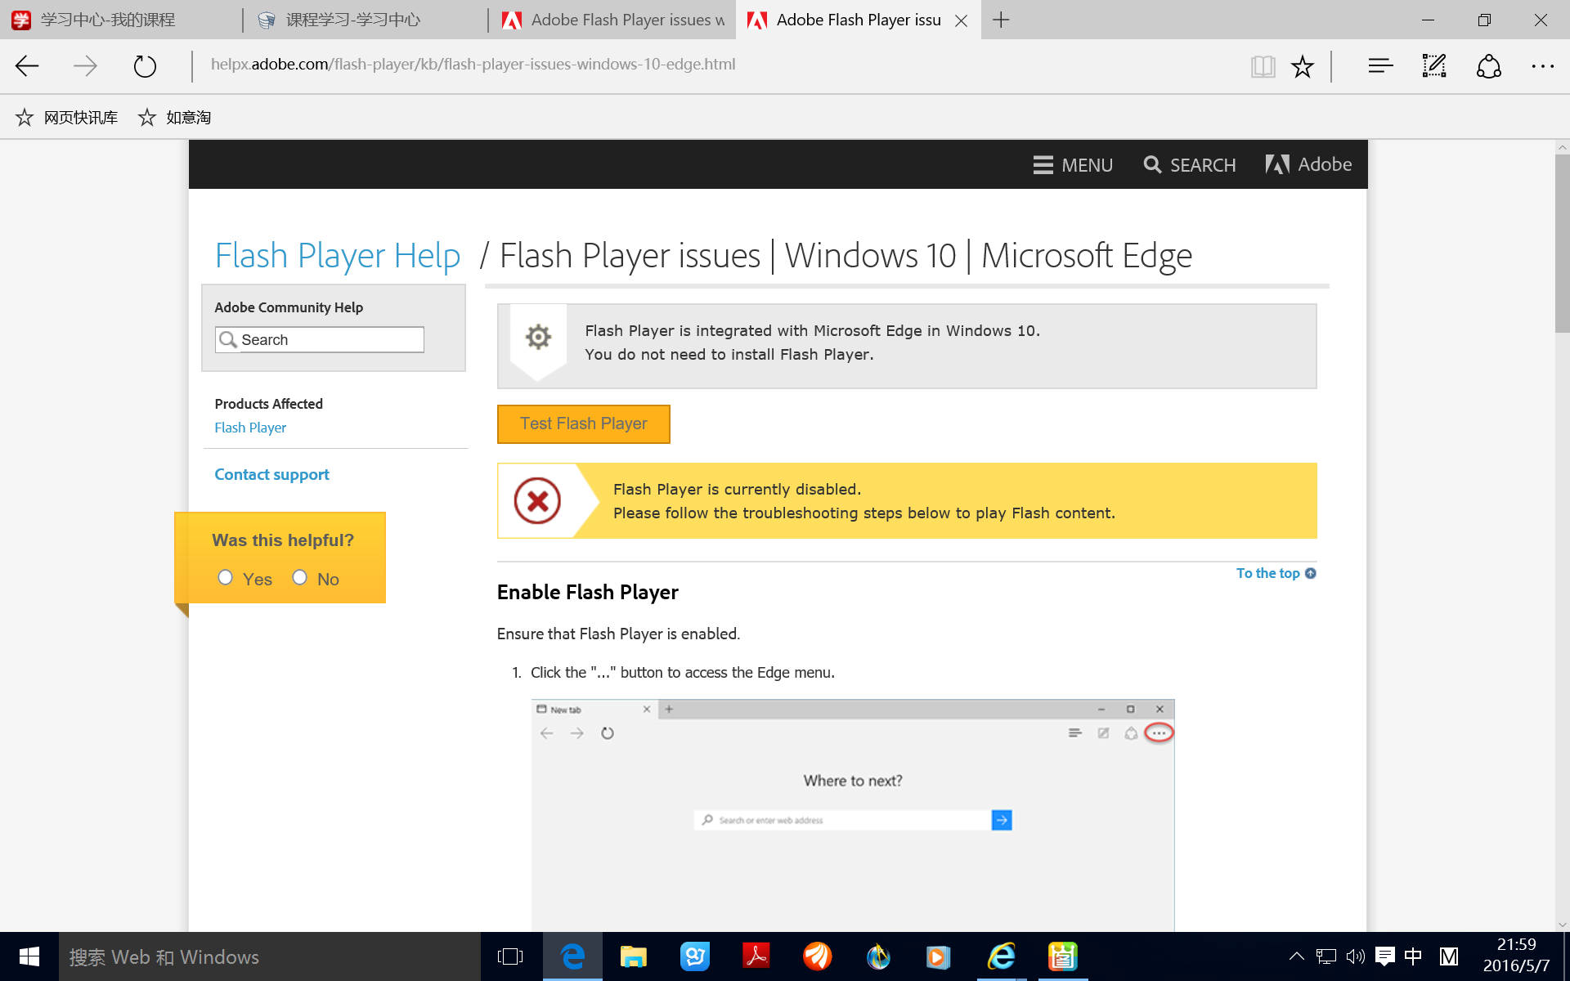This screenshot has width=1570, height=981.
Task: Open network status tray icon
Action: click(x=1326, y=956)
